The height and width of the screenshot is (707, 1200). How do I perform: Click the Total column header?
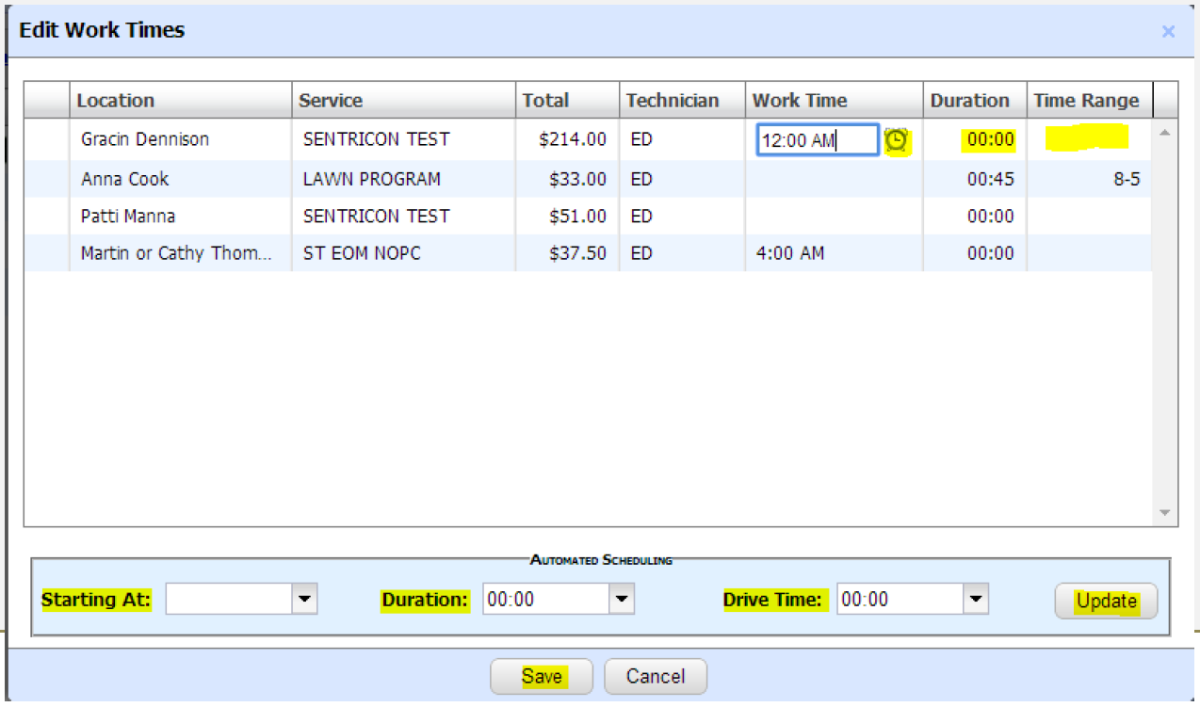coord(566,101)
